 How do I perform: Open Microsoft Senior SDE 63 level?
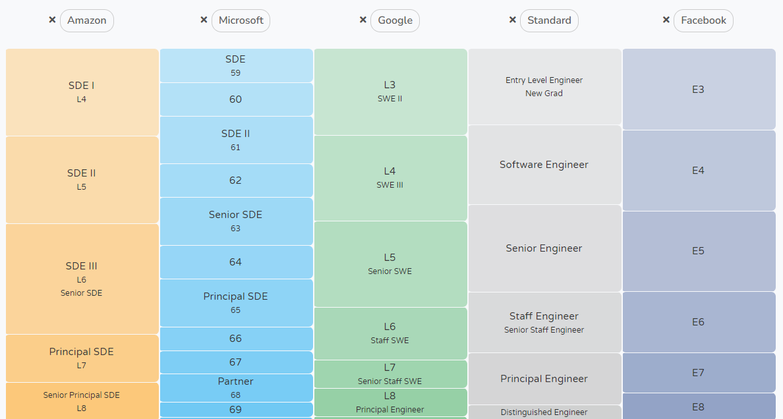(236, 221)
